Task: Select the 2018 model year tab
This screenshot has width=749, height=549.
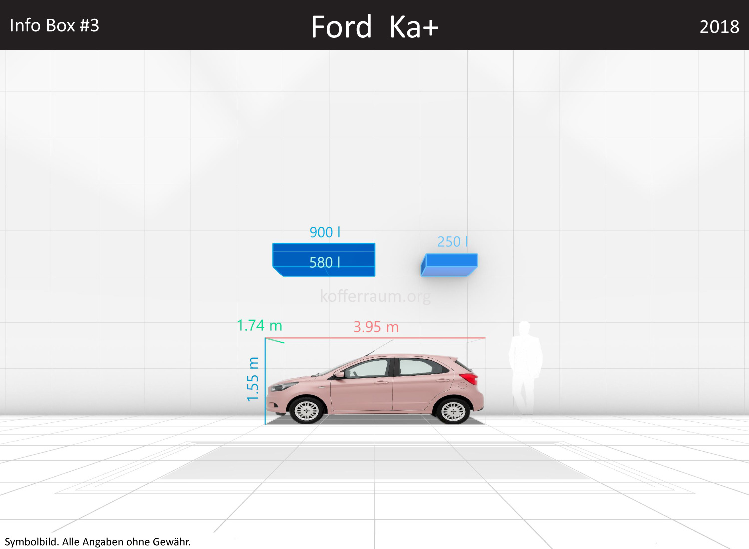Action: point(719,26)
